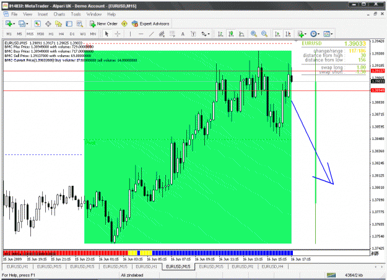Viewport: 387px width, 280px height.
Task: Click the EURUSD 1.39033 info panel header
Action: coord(334,43)
